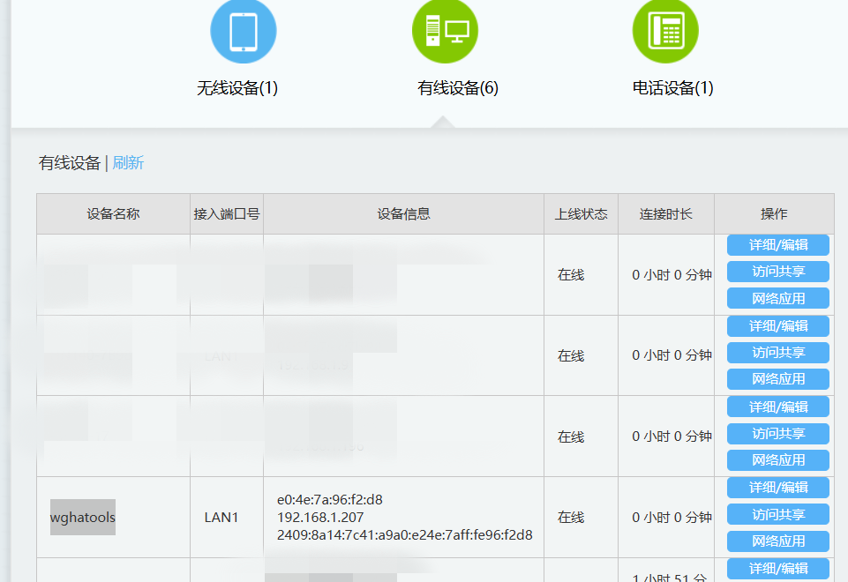Select the 有线设备(6) tab label
Screen dimensions: 848x582
tap(458, 88)
